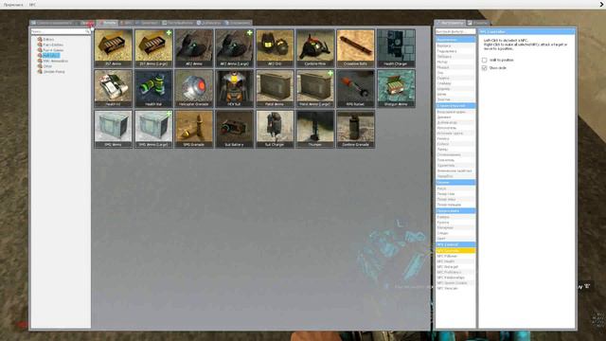
Task: Open the NPC menu in the top bar
Action: pos(32,5)
